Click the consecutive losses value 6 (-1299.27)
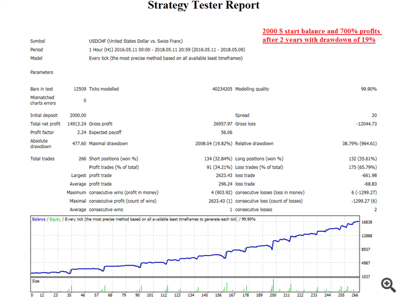 pos(364,193)
